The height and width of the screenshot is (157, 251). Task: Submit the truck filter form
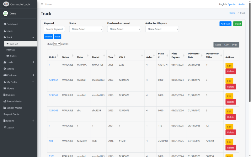49,36
